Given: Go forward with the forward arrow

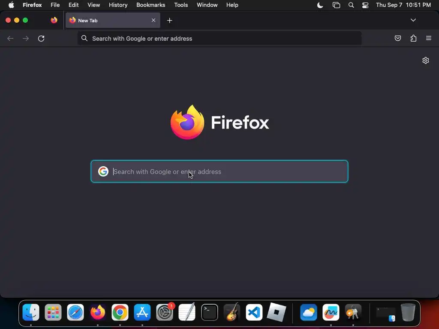Looking at the screenshot, I should tap(26, 38).
